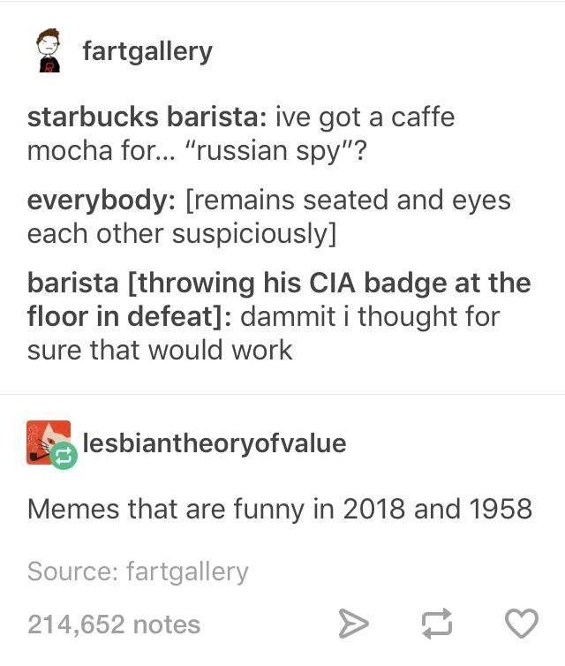View the 214,652 notes count
This screenshot has width=565, height=666.
pos(114,624)
